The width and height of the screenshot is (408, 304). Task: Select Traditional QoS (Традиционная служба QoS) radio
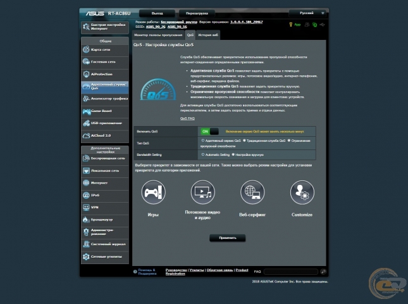[244, 141]
